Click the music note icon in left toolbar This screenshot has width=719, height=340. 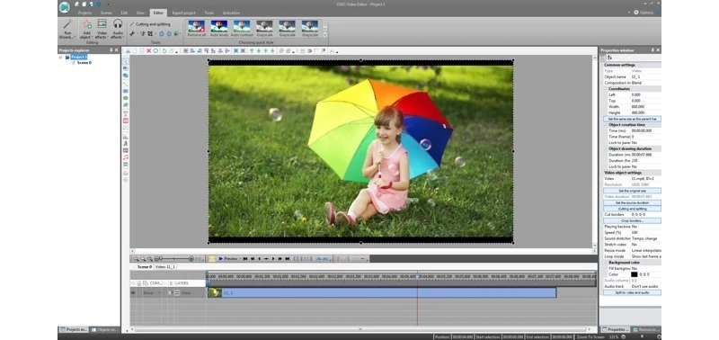(126, 157)
